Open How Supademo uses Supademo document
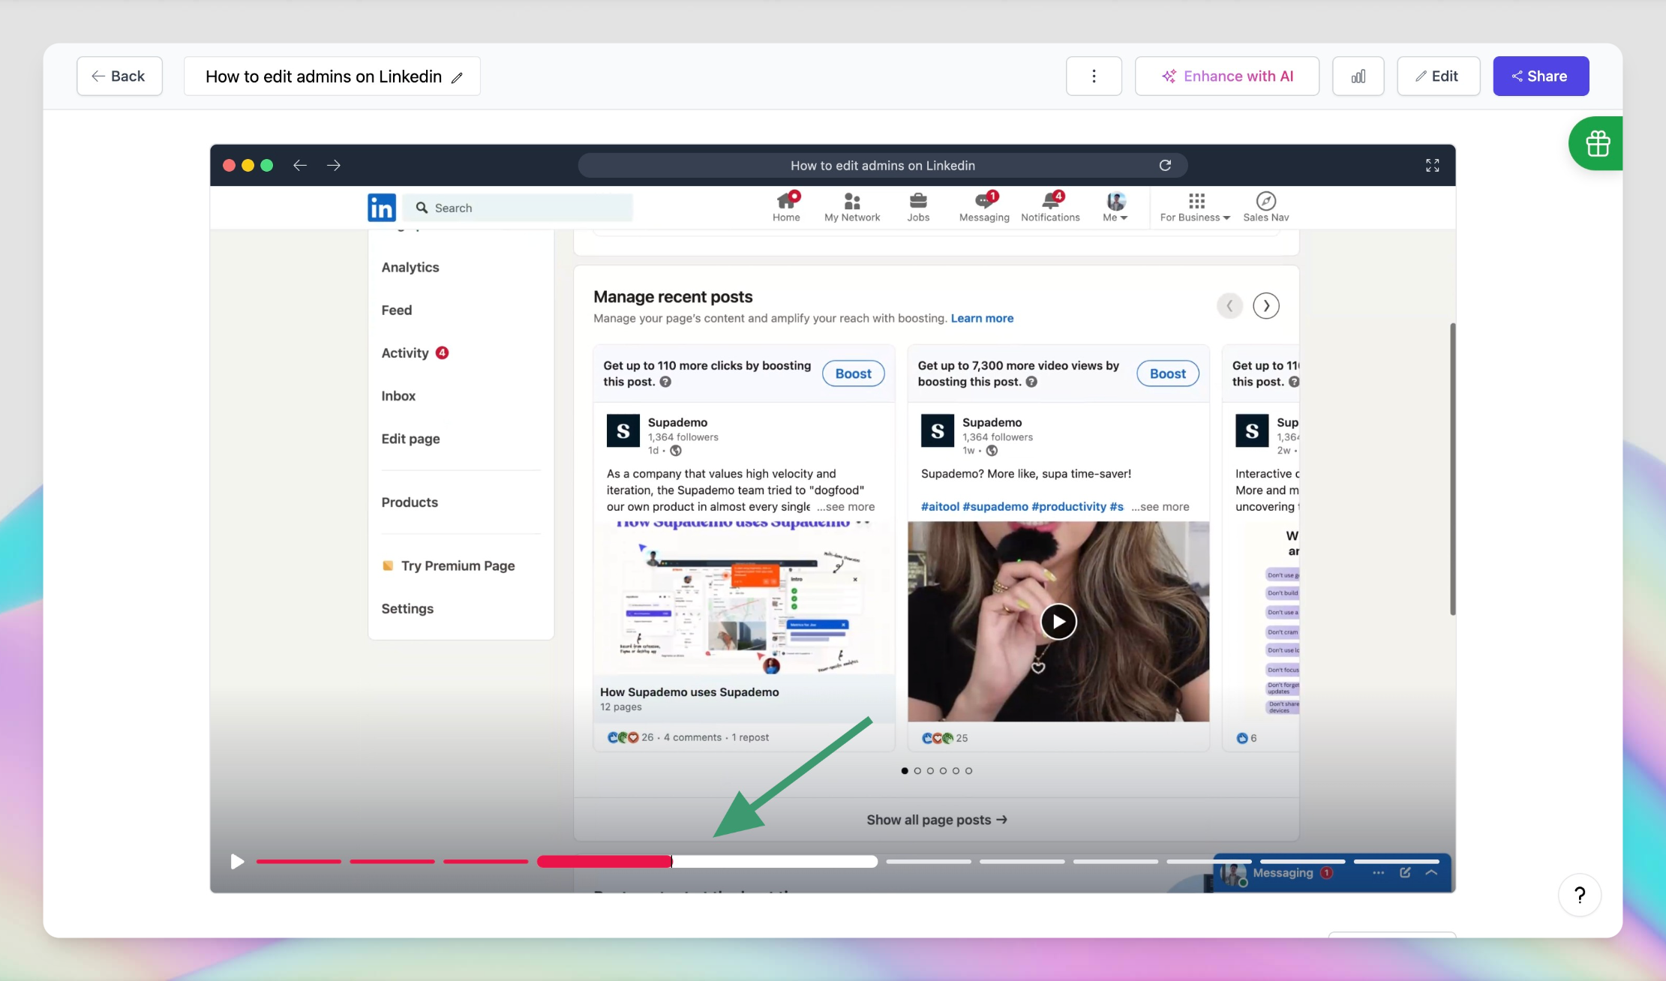Image resolution: width=1666 pixels, height=981 pixels. click(689, 692)
